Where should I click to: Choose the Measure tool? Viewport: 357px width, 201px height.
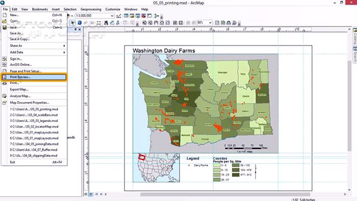(98, 22)
